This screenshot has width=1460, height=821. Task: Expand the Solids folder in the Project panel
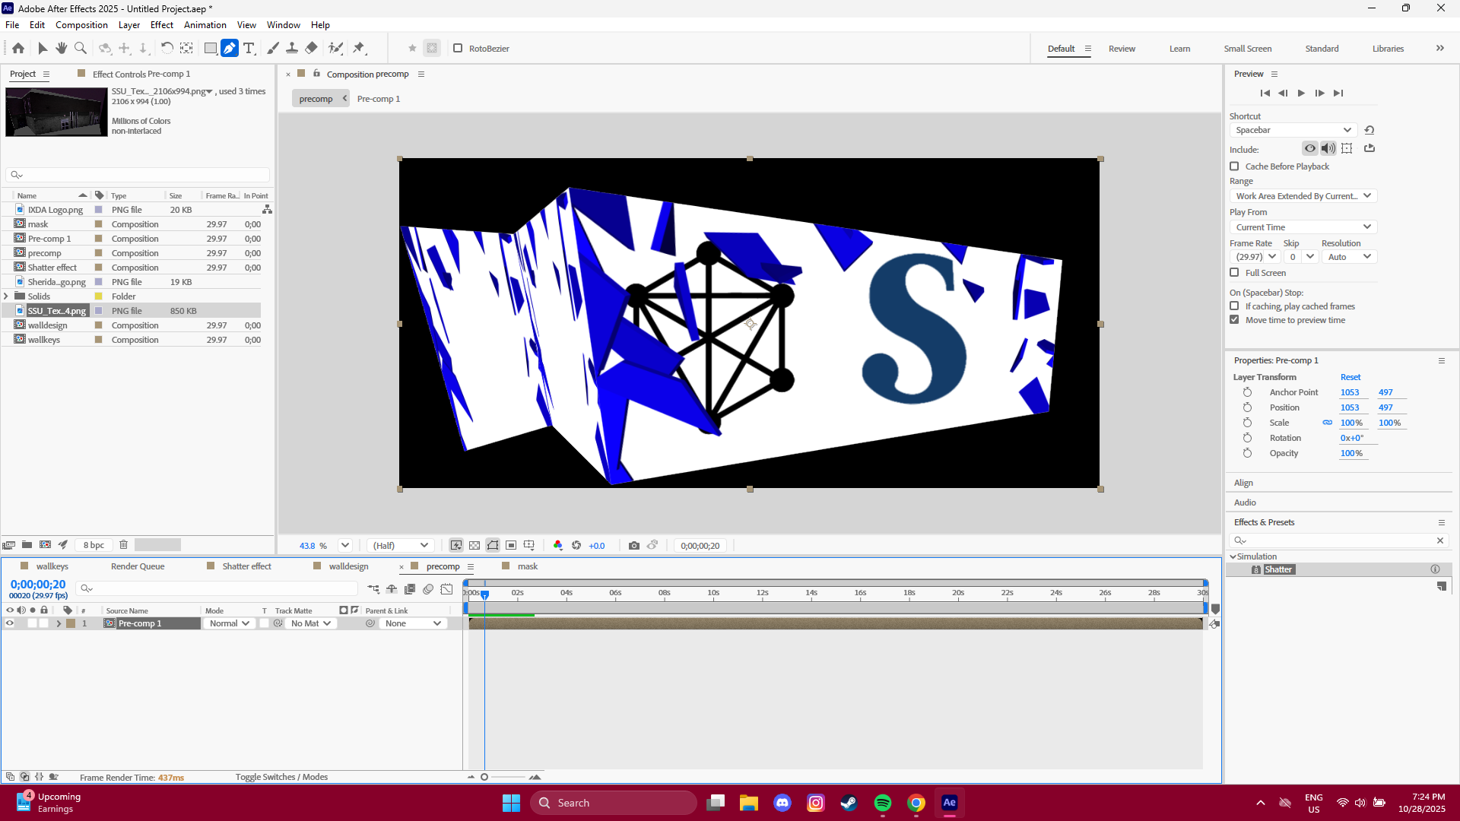7,296
